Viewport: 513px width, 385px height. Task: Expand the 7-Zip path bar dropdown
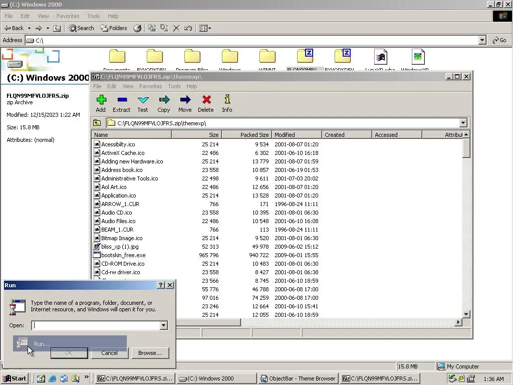pos(463,123)
